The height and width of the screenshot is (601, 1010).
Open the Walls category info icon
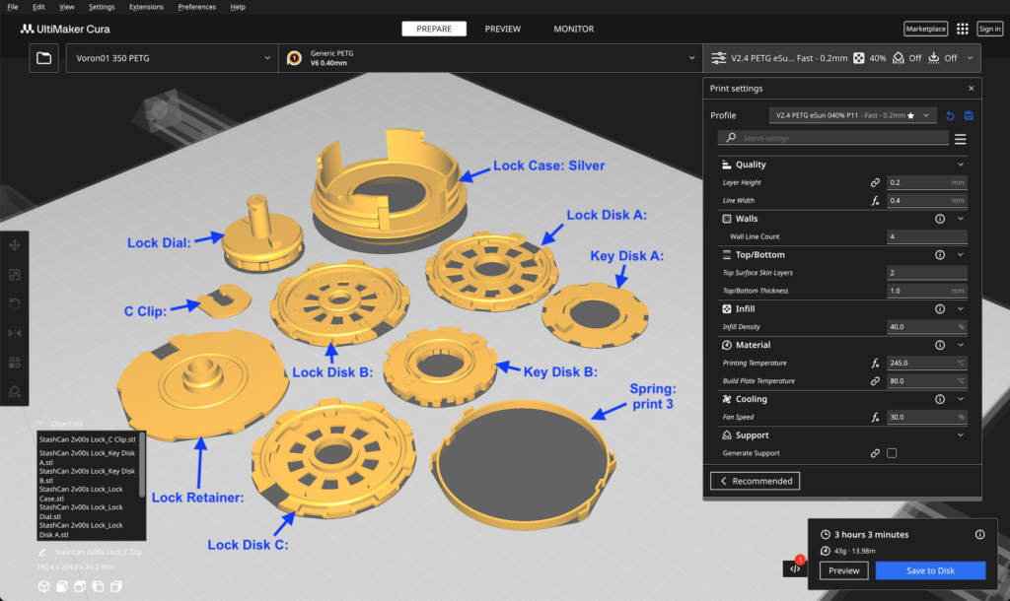pyautogui.click(x=940, y=219)
